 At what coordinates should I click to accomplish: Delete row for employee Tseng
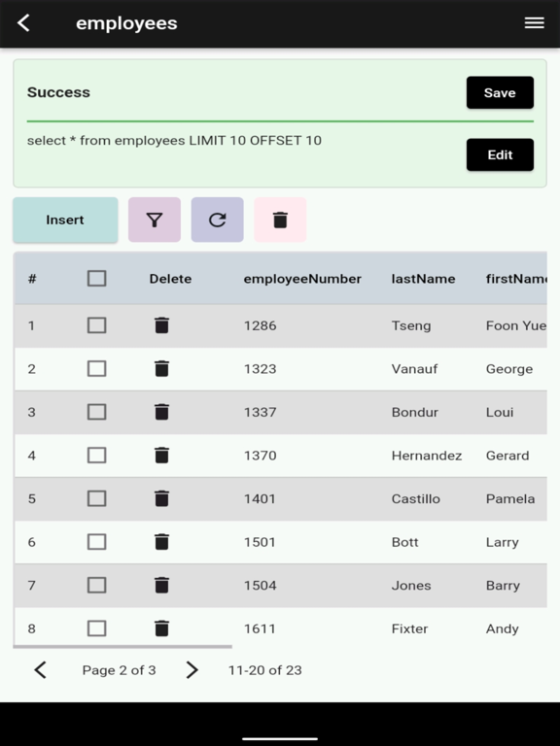(162, 325)
